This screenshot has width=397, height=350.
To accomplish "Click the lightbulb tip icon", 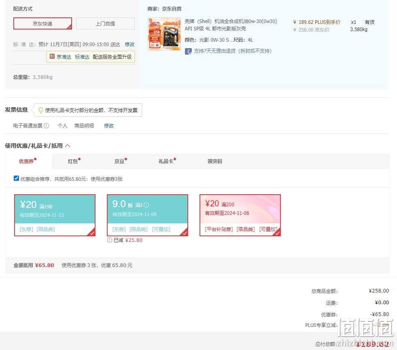I will pyautogui.click(x=40, y=110).
